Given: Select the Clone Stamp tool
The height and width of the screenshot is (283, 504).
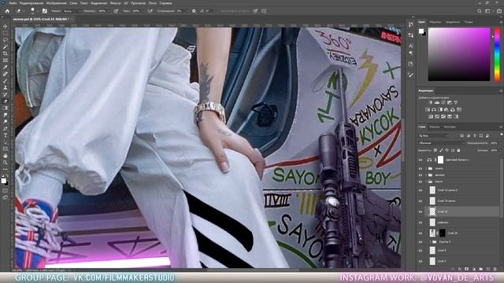Looking at the screenshot, I should coord(6,87).
